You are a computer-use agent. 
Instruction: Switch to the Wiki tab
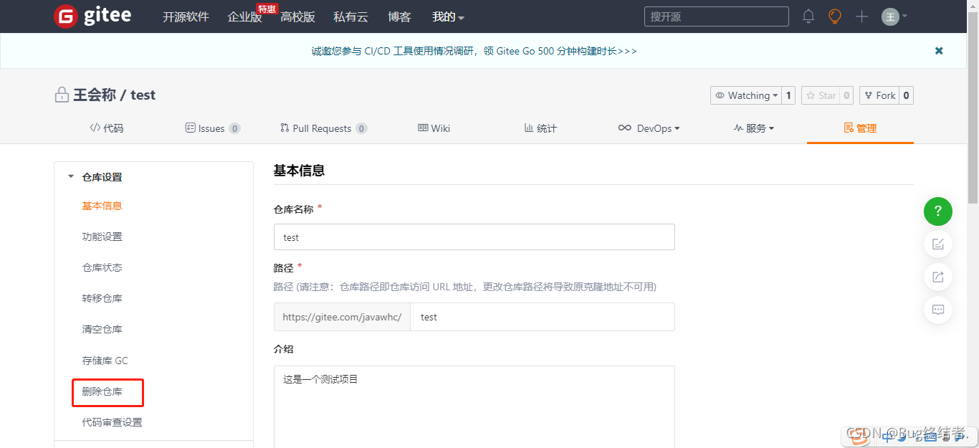434,128
